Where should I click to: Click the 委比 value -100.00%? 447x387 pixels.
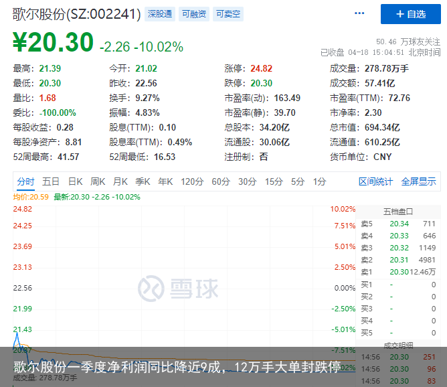point(58,112)
